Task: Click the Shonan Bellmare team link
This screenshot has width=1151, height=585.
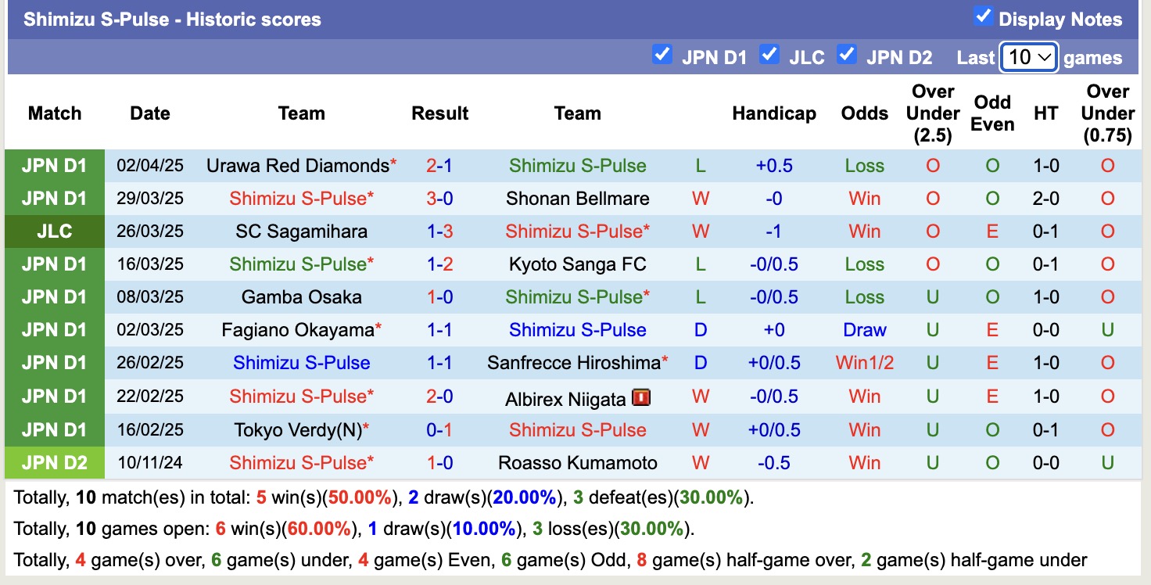Action: pos(577,198)
